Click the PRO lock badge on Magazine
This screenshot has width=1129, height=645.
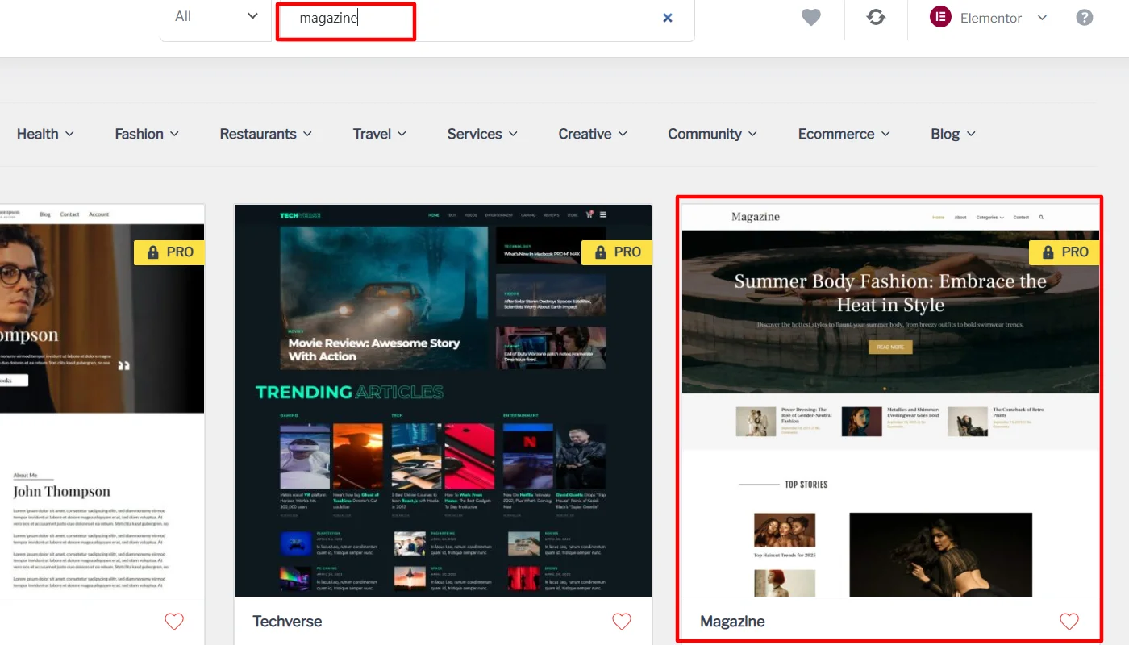coord(1064,252)
